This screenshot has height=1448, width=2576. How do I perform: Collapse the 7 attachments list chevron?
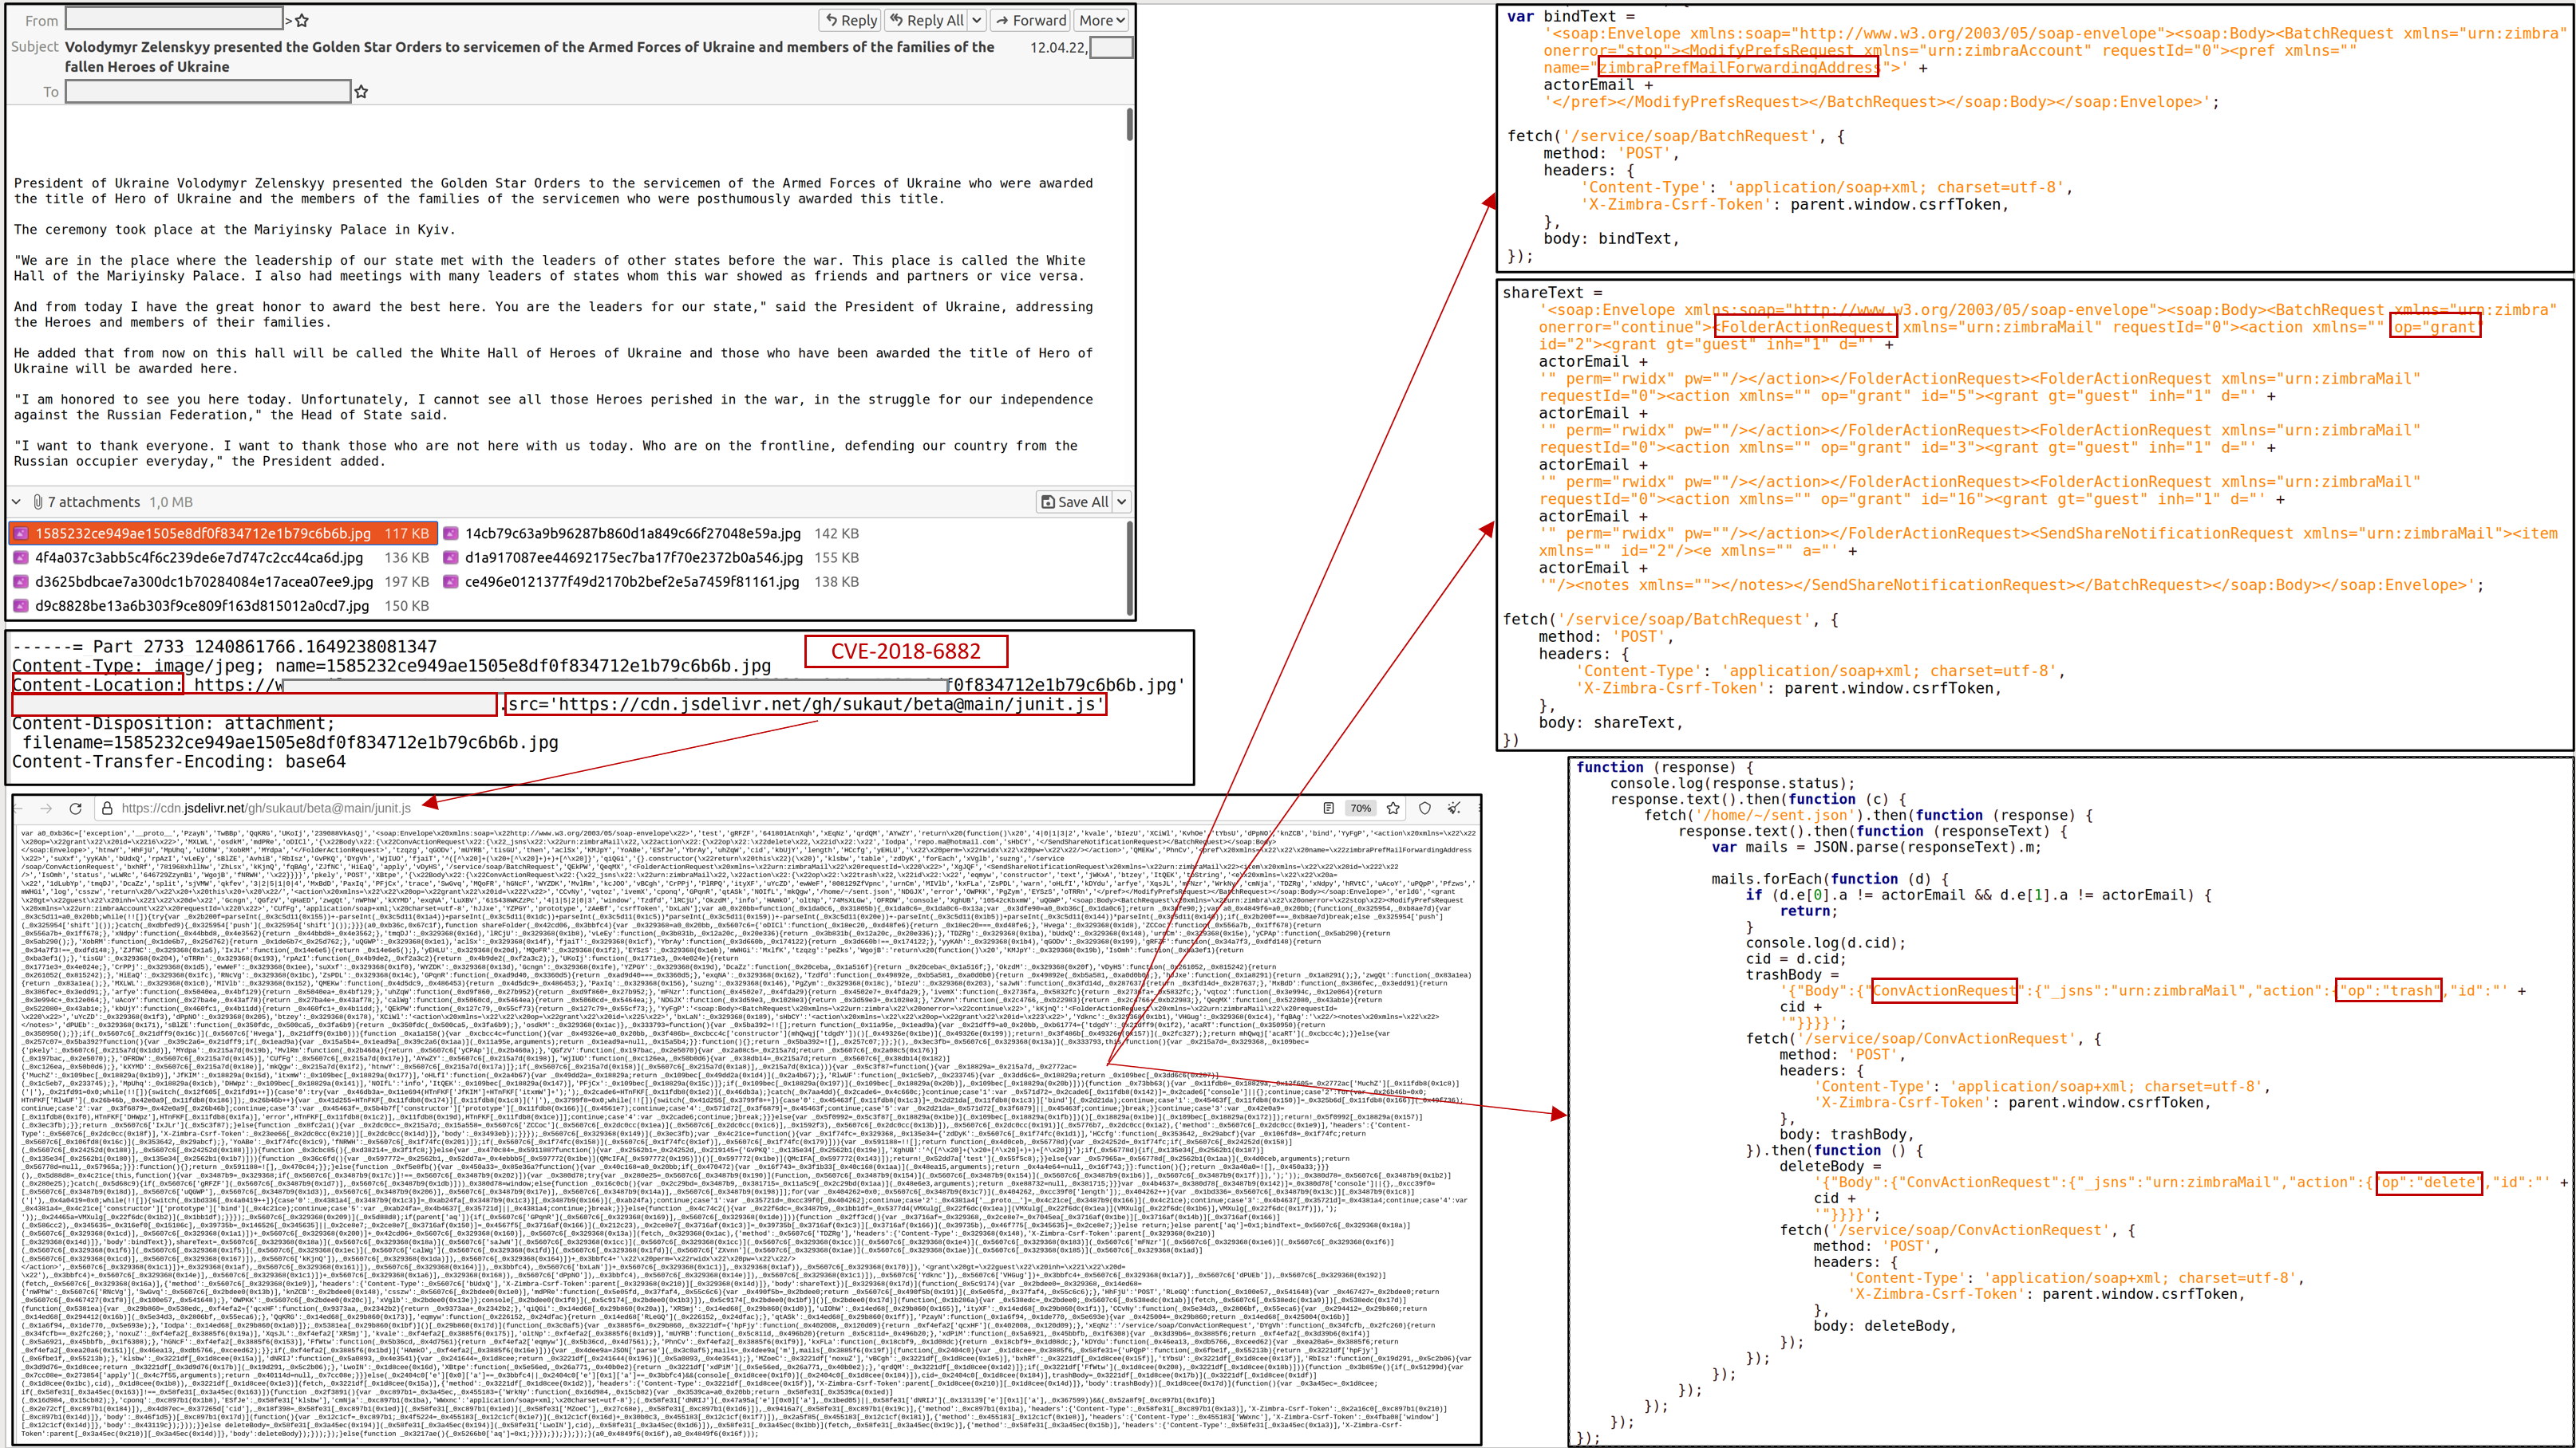tap(16, 502)
